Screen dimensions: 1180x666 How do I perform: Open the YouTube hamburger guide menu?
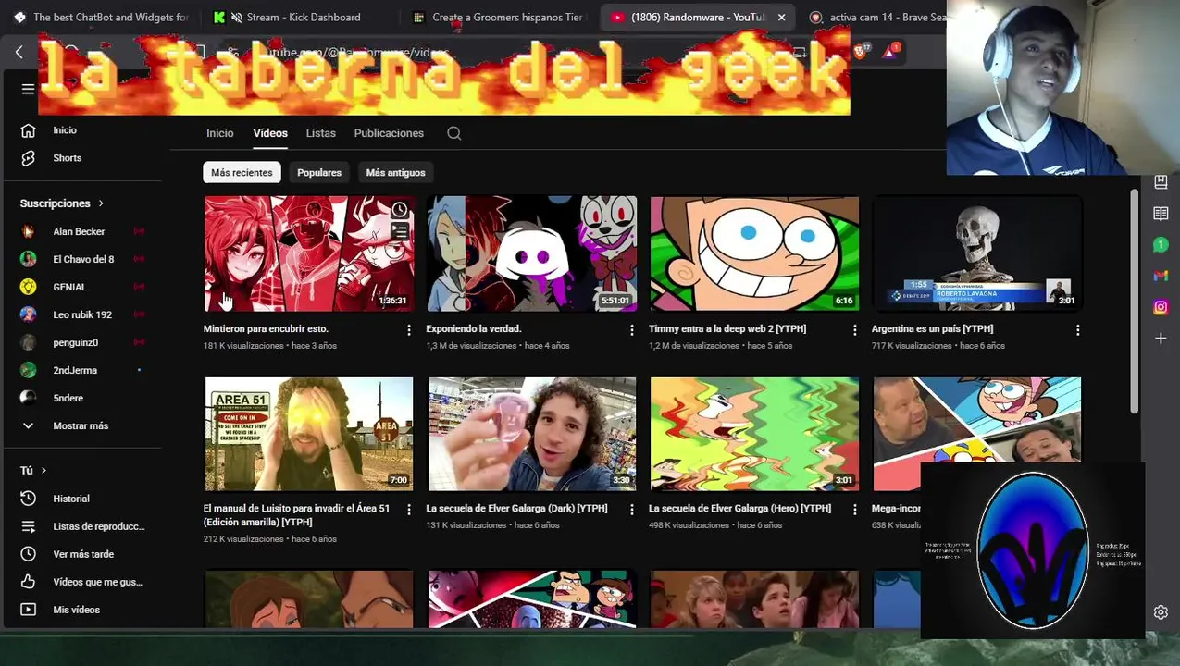point(28,89)
